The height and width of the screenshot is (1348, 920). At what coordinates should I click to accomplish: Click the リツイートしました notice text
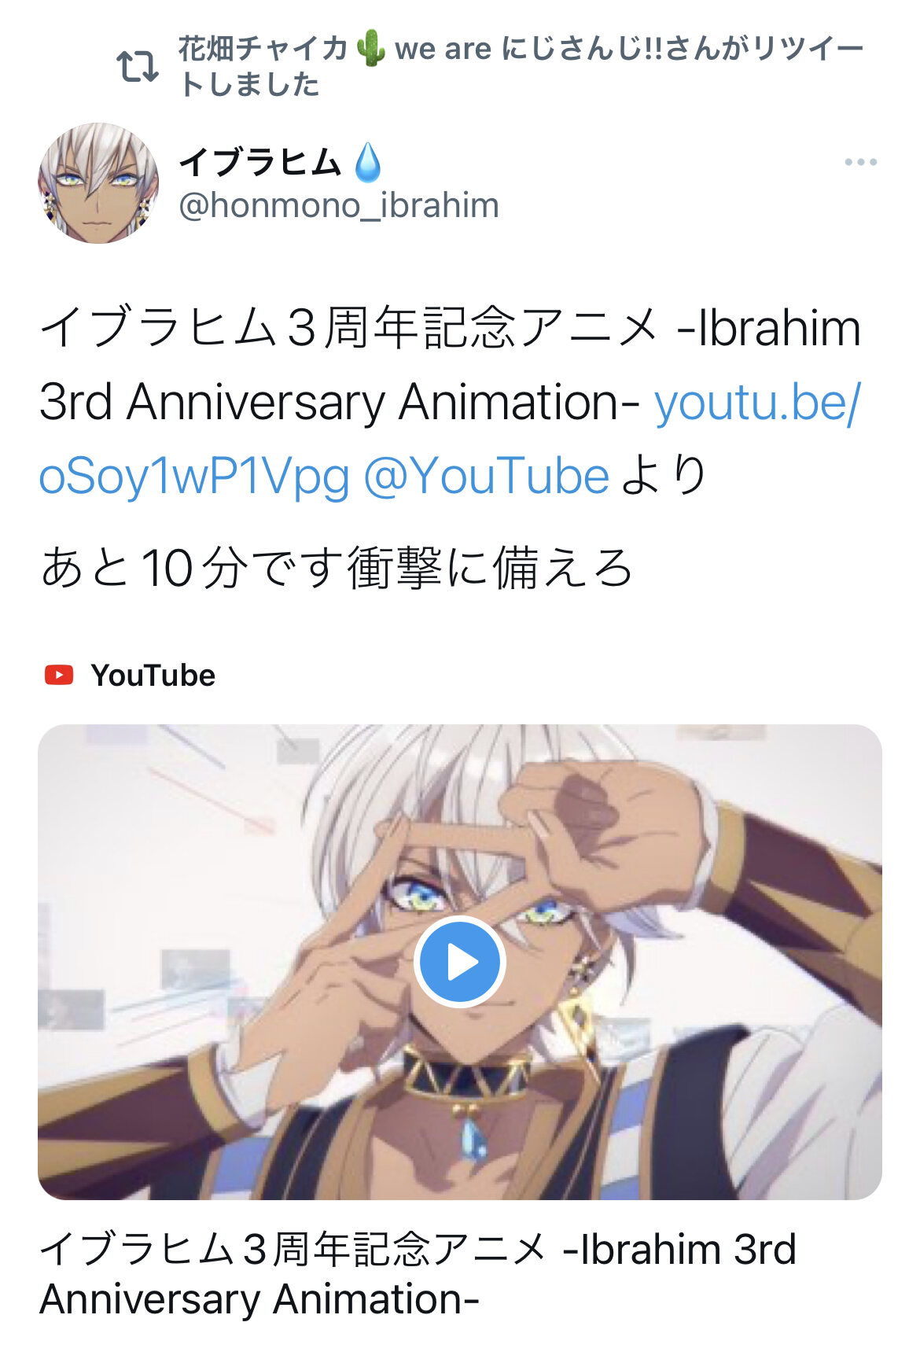521,66
